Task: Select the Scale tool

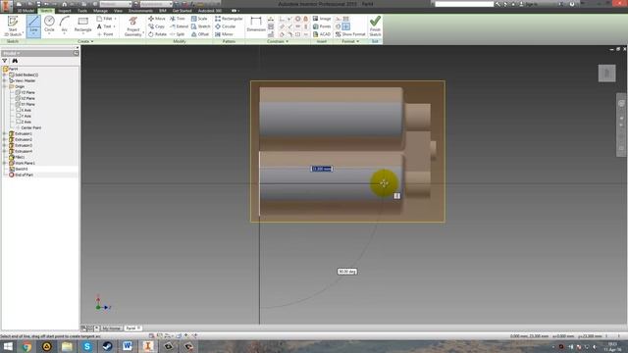Action: point(199,19)
